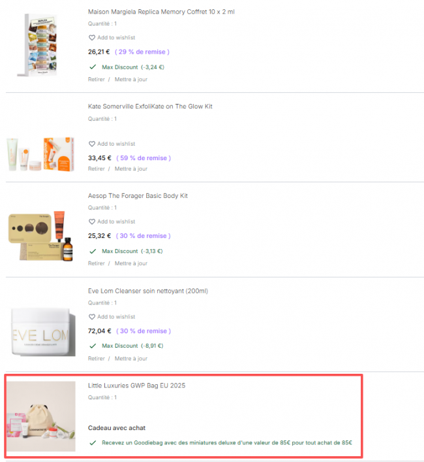Remove Aesop Forager Kit via Retirer
This screenshot has width=424, height=462.
(x=96, y=263)
